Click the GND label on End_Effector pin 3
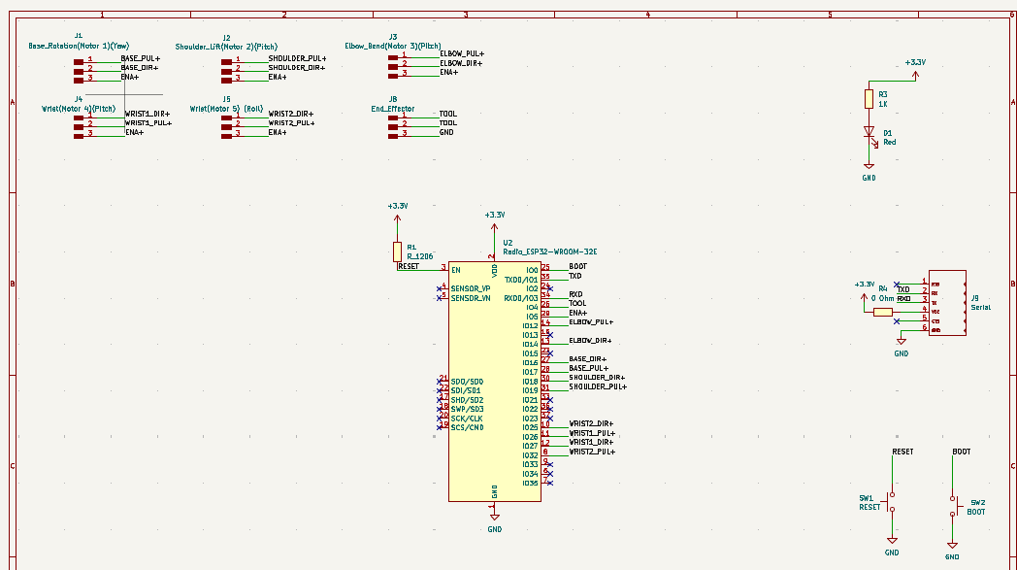 coord(446,132)
